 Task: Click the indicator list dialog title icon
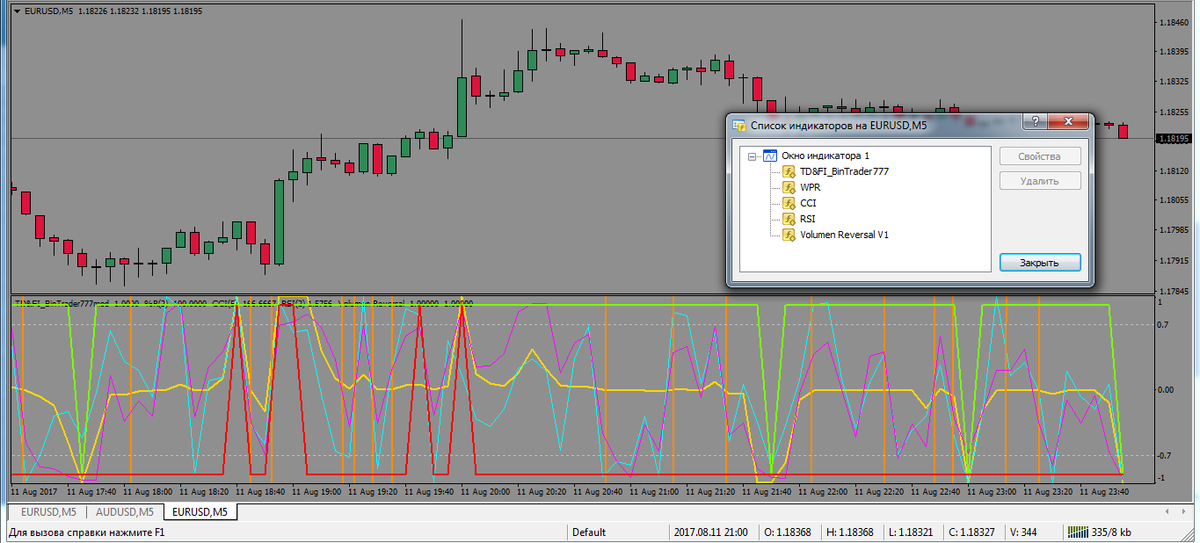[740, 126]
